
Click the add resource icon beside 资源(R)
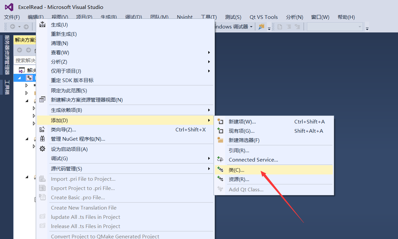220,179
